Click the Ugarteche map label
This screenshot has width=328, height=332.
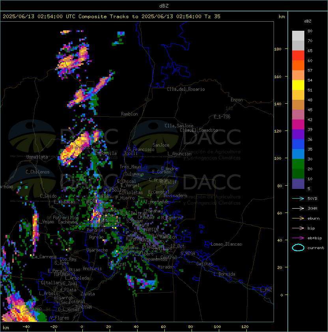[x=97, y=250]
